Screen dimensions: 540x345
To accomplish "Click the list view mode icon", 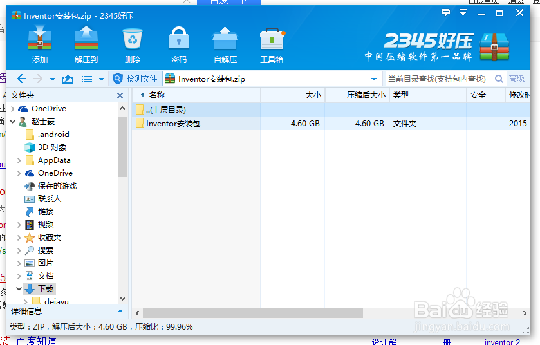I will (87, 79).
